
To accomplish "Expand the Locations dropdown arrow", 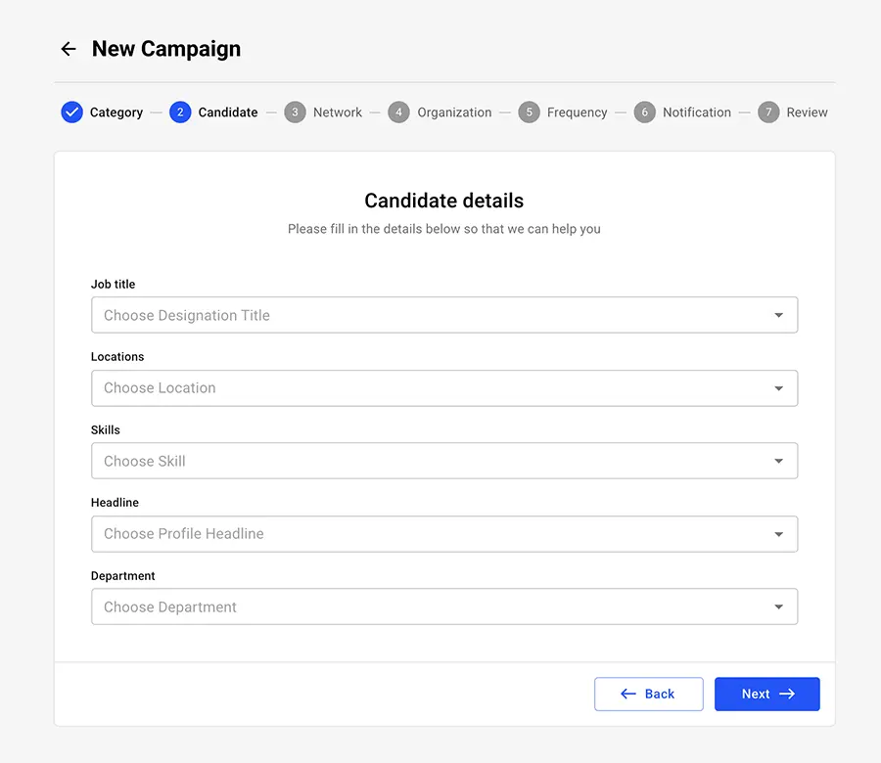I will pos(779,388).
